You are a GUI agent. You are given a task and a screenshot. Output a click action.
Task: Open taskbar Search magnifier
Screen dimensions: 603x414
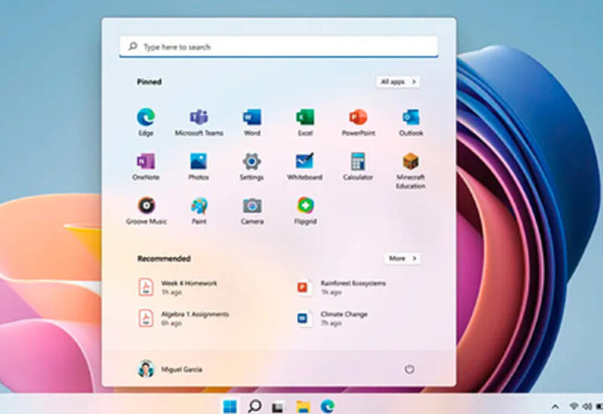(x=255, y=406)
